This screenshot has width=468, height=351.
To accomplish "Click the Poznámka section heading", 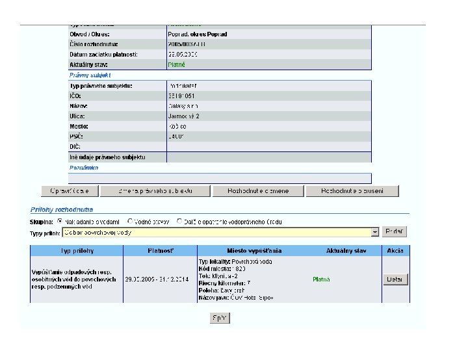I will [84, 168].
